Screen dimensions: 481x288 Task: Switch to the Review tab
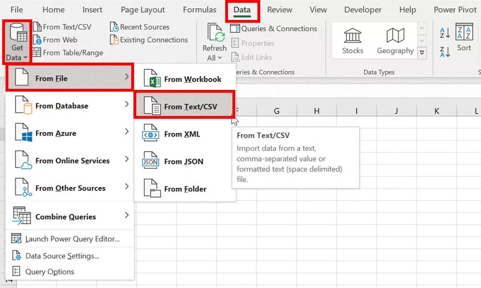click(x=280, y=9)
